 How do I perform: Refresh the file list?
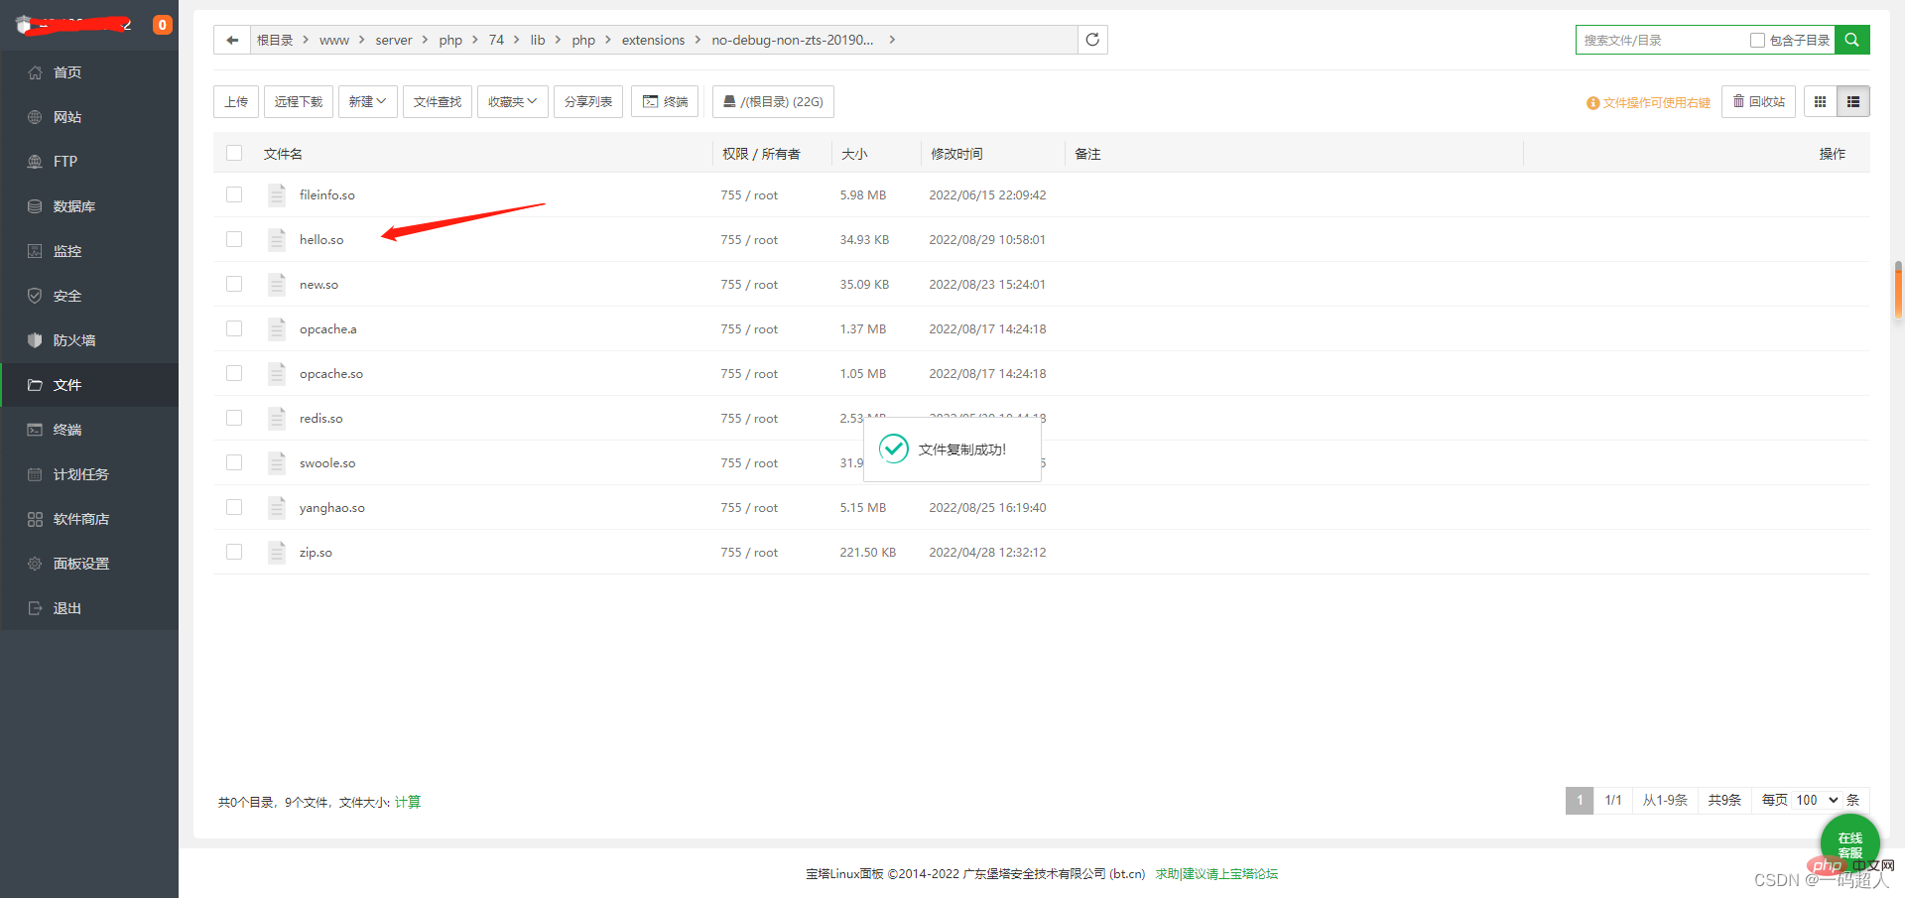(1092, 40)
